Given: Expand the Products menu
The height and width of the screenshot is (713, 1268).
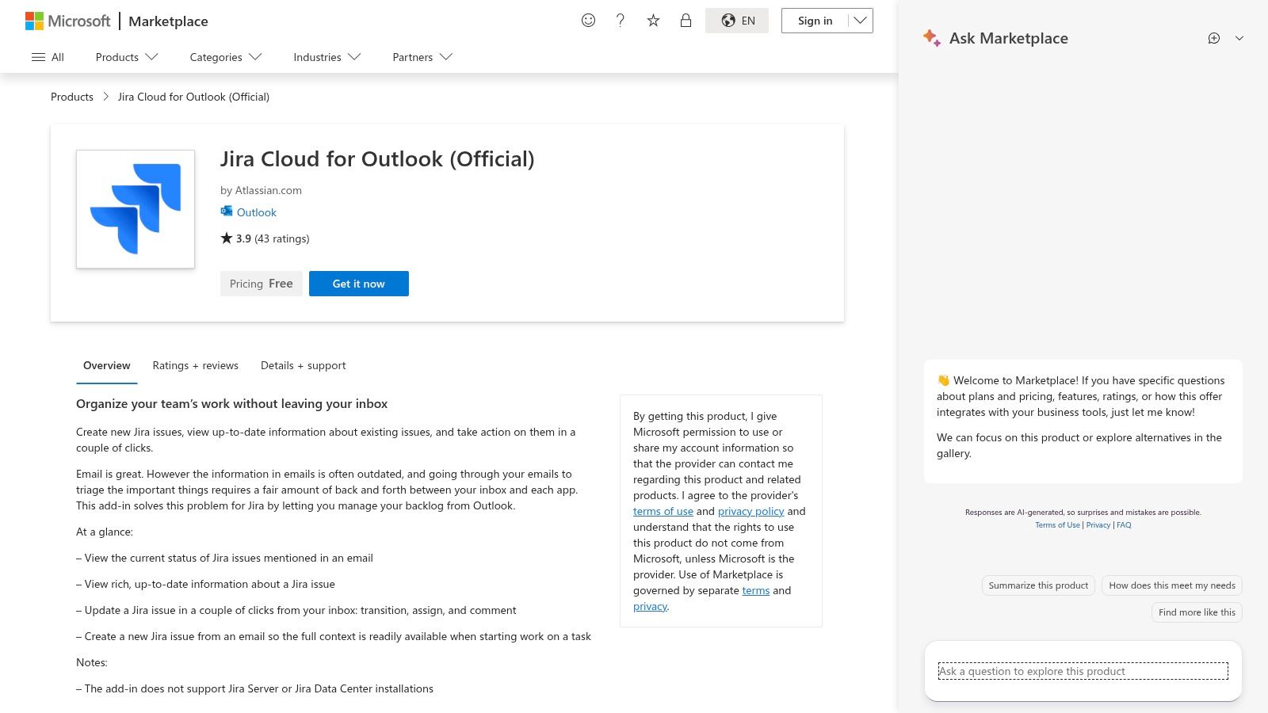Looking at the screenshot, I should (x=127, y=57).
